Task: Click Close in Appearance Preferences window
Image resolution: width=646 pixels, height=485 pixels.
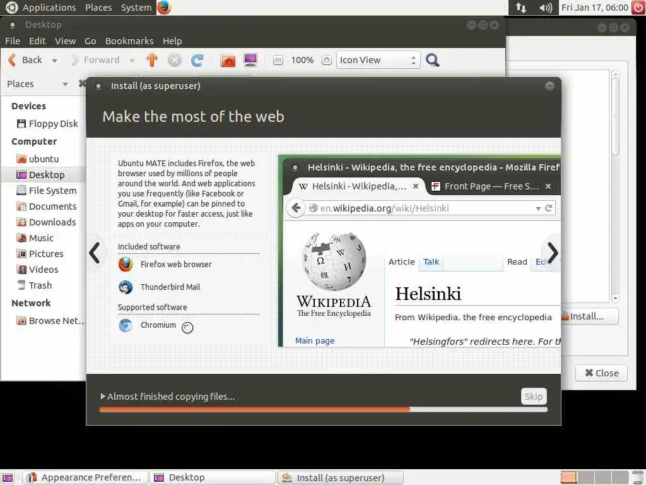Action: [x=601, y=373]
